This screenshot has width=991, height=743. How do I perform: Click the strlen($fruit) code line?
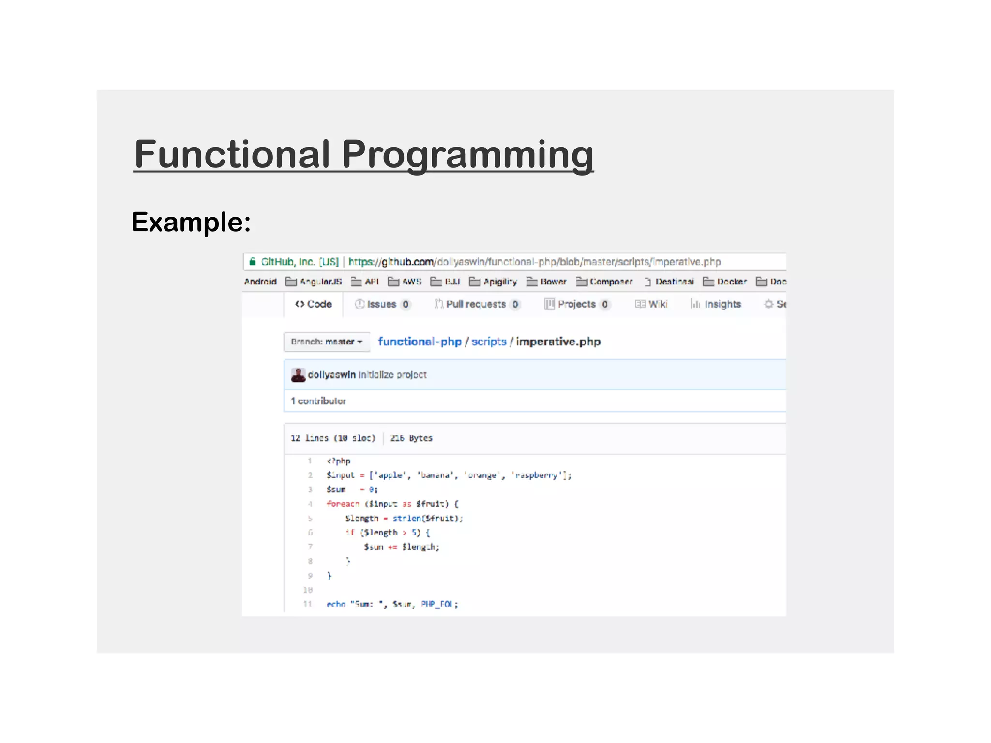[404, 519]
